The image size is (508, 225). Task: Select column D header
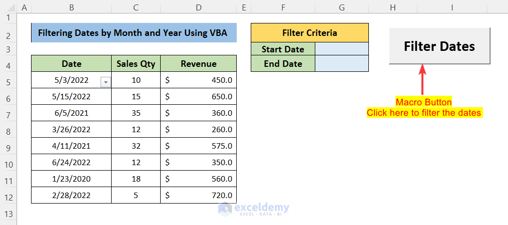click(x=199, y=7)
